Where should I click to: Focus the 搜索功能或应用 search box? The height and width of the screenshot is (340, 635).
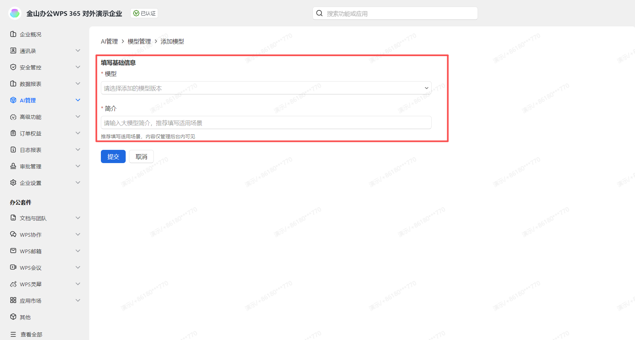(x=395, y=13)
